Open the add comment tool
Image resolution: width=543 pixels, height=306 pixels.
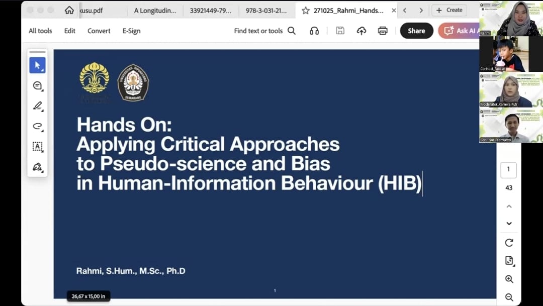(x=37, y=86)
